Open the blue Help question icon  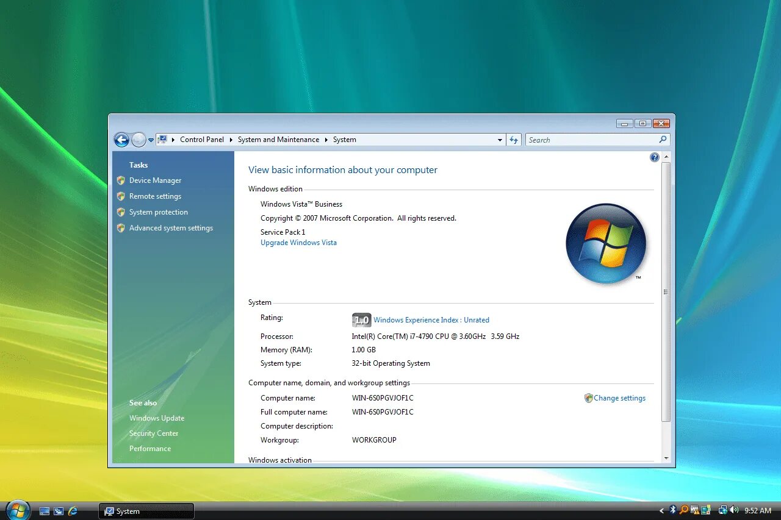[x=654, y=157]
